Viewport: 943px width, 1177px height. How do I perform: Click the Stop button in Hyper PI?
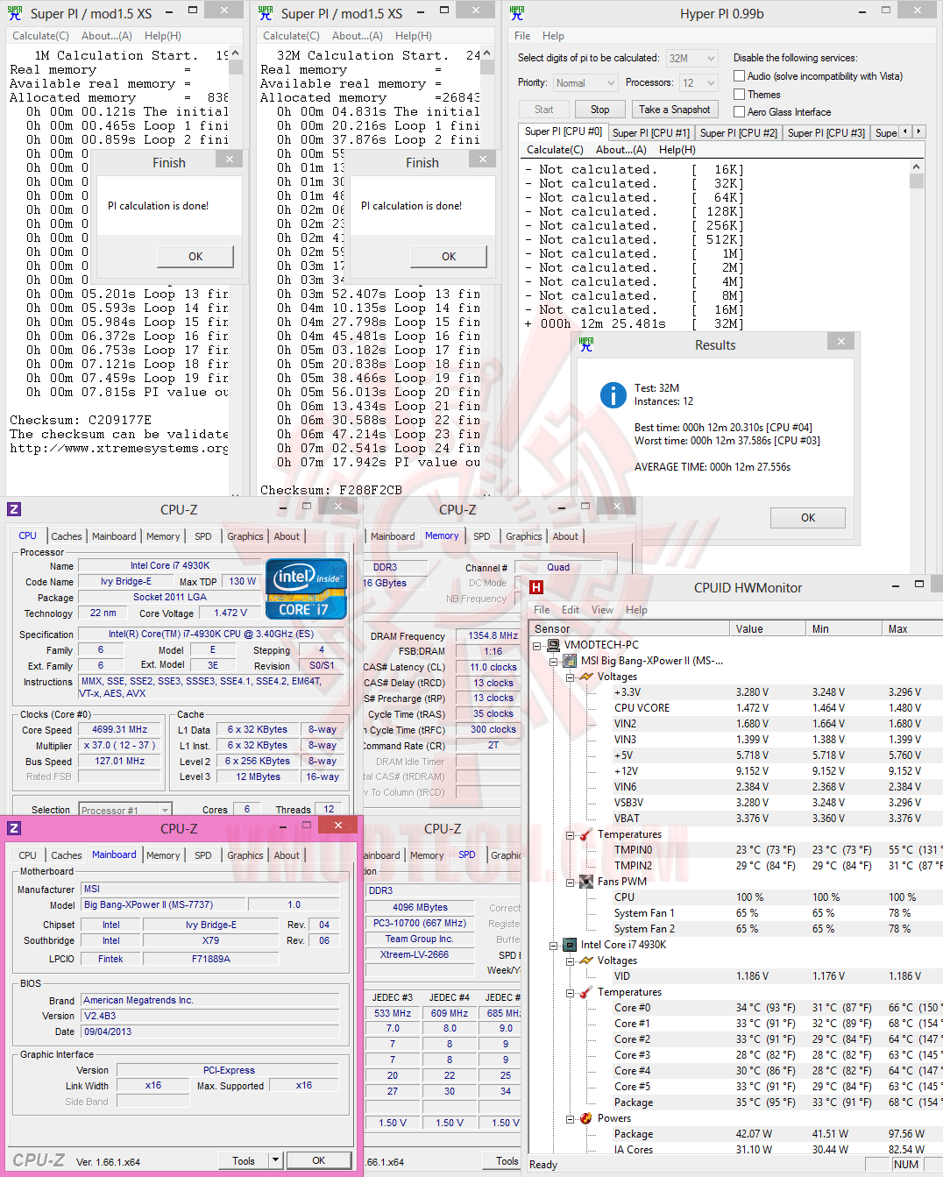click(599, 110)
